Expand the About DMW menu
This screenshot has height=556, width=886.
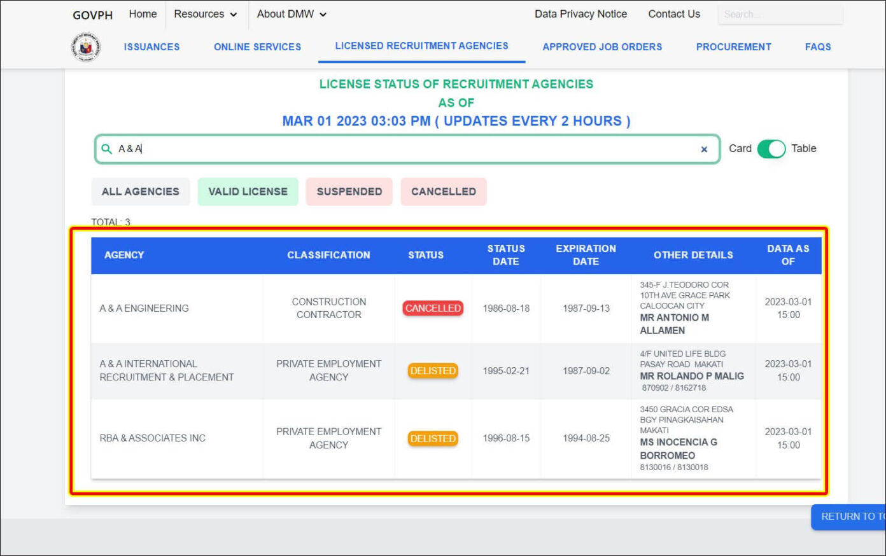click(291, 13)
